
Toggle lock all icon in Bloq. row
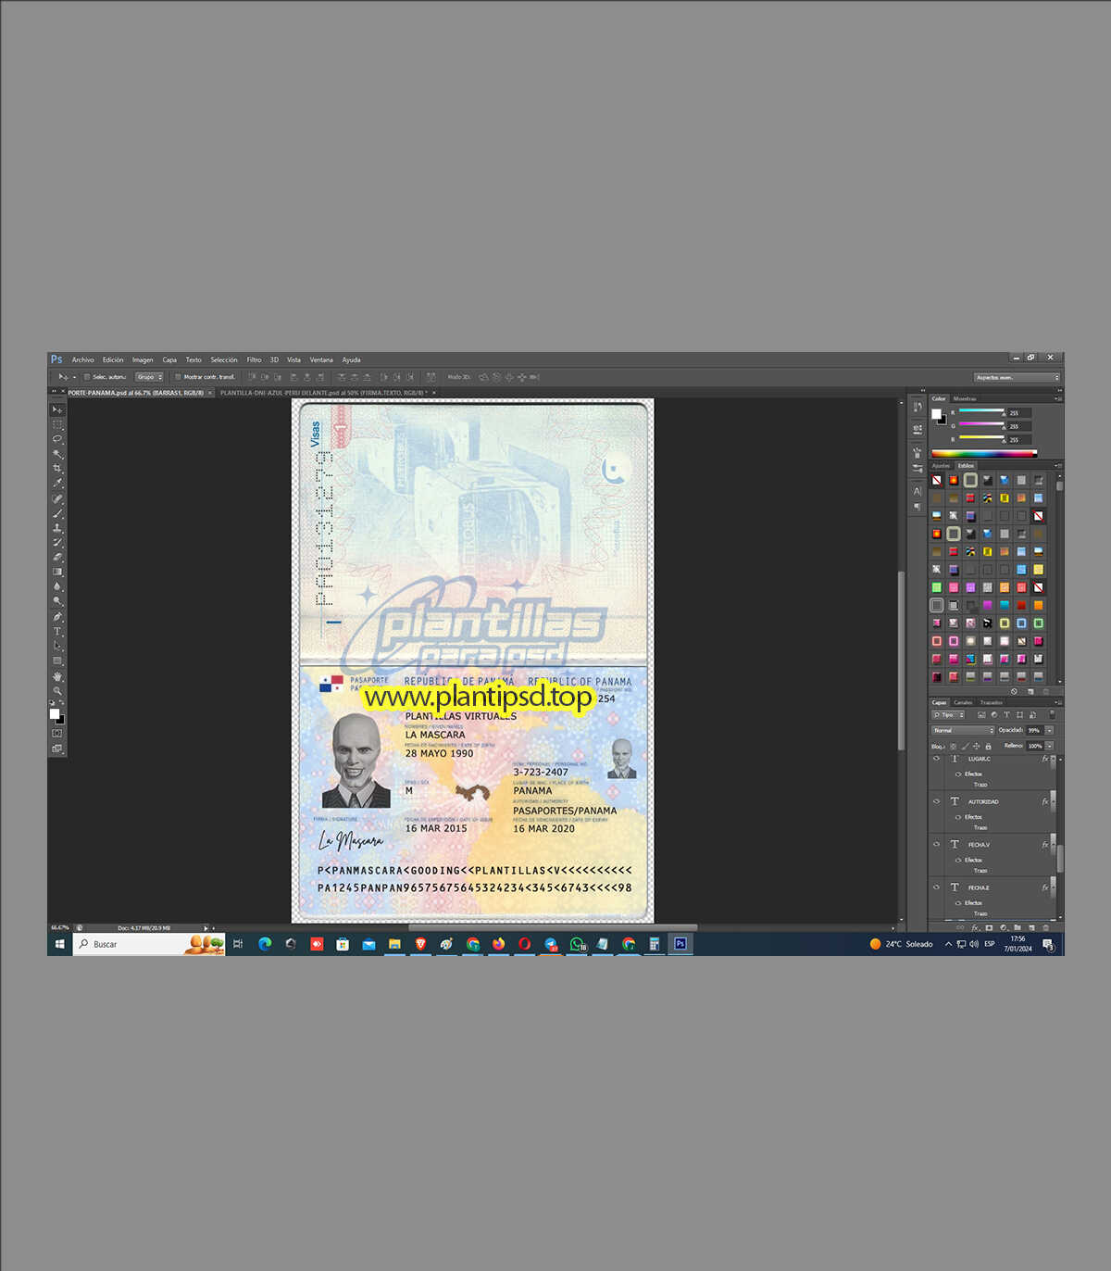(x=988, y=746)
